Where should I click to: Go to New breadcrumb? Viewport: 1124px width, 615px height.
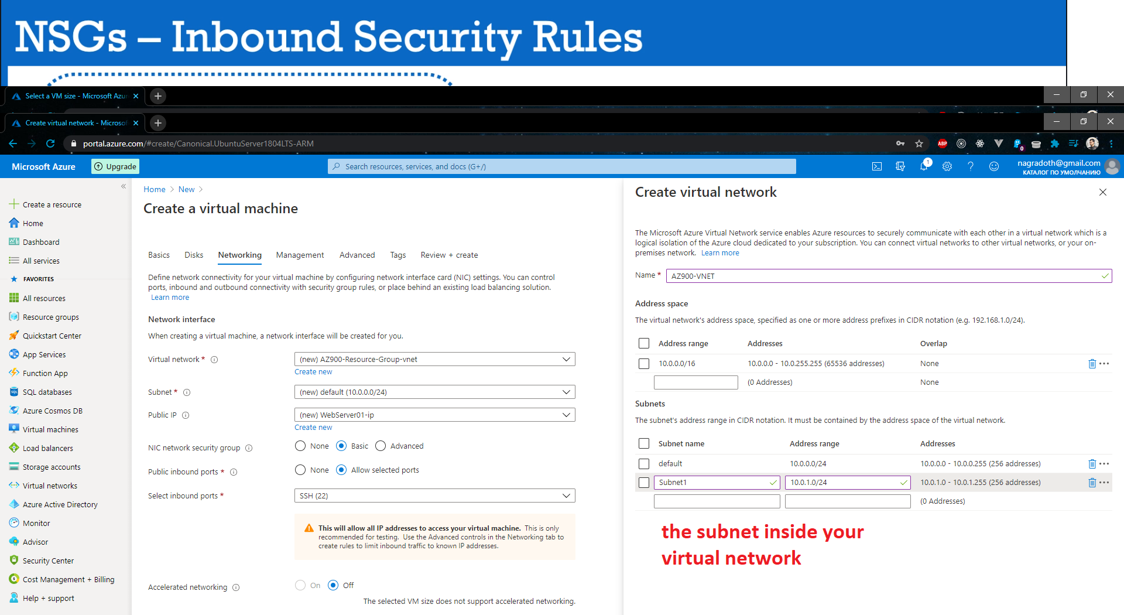click(186, 189)
